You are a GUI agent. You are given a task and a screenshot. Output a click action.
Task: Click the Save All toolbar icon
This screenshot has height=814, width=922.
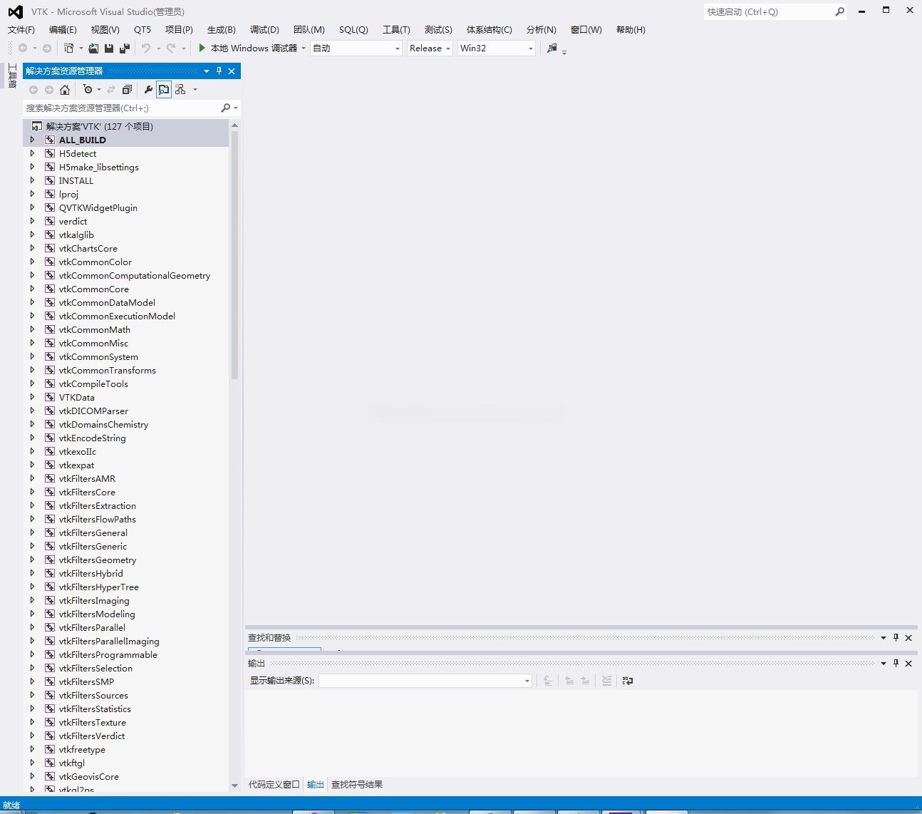(125, 48)
